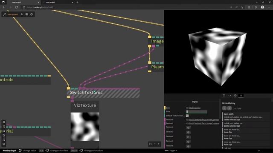Select the VizTexture op title
The width and height of the screenshot is (273, 153).
tap(85, 105)
